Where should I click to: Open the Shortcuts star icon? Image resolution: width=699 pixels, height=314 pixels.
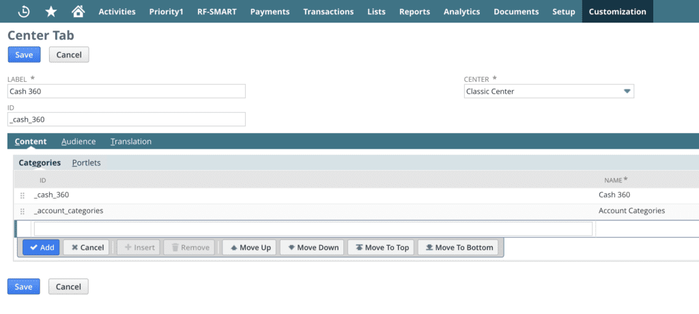click(x=51, y=12)
